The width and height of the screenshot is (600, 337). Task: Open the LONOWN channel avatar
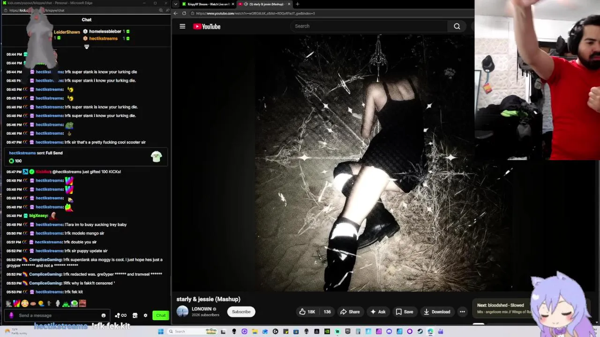pyautogui.click(x=182, y=312)
